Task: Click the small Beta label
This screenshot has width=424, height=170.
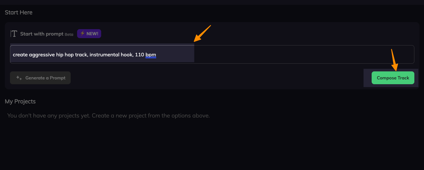Action: point(69,34)
